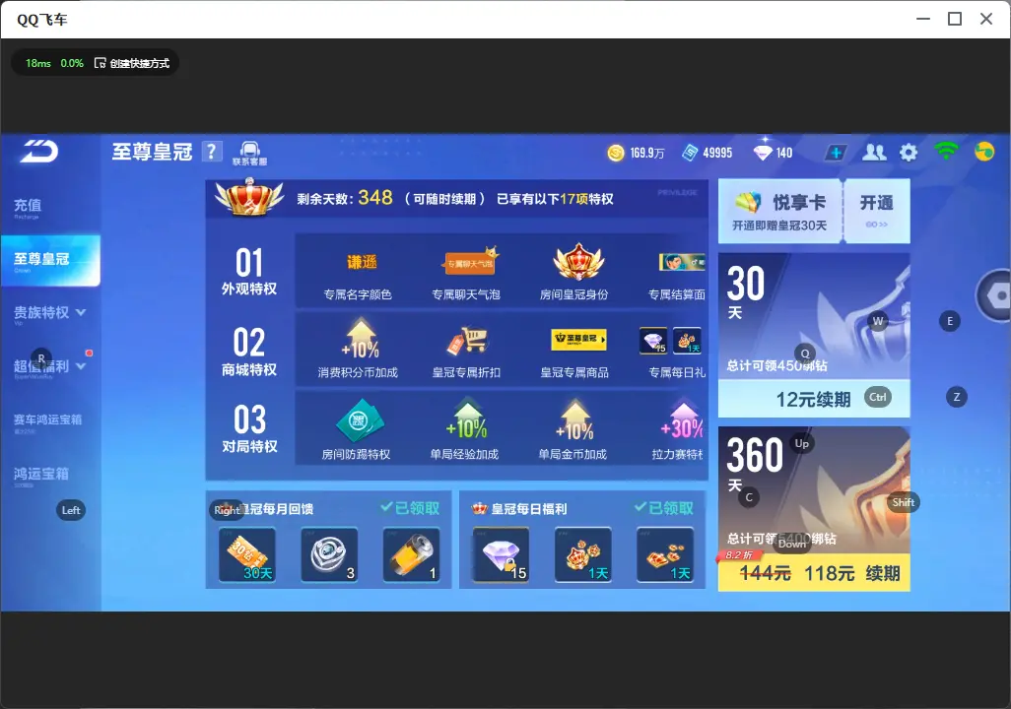This screenshot has height=709, width=1011.
Task: Open the question mark help icon
Action: coord(212,152)
